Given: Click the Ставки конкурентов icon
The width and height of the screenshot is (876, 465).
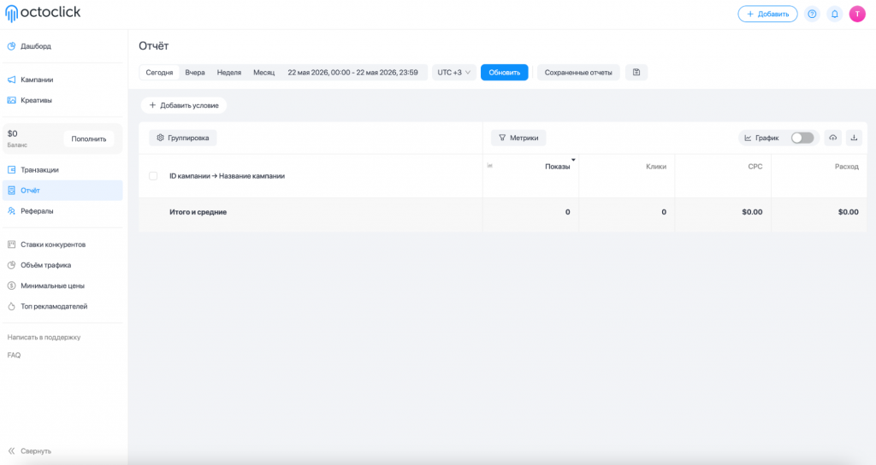Looking at the screenshot, I should tap(11, 244).
